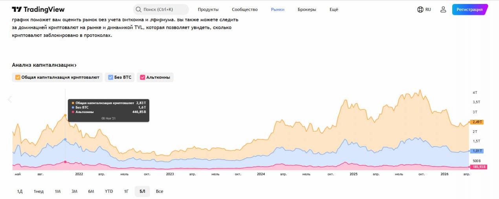The height and width of the screenshot is (199, 499).
Task: Uncheck the Без BTC series checkbox
Action: [111, 77]
